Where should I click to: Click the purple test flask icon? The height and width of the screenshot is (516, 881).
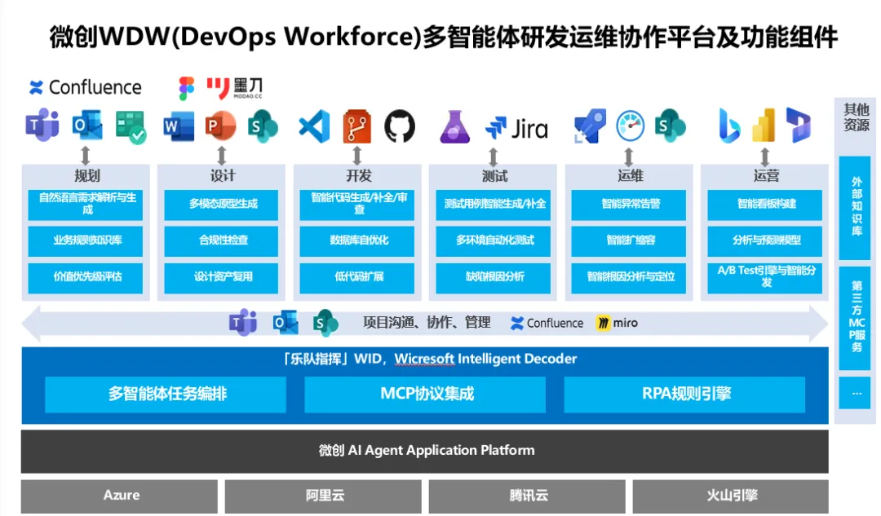pyautogui.click(x=454, y=126)
